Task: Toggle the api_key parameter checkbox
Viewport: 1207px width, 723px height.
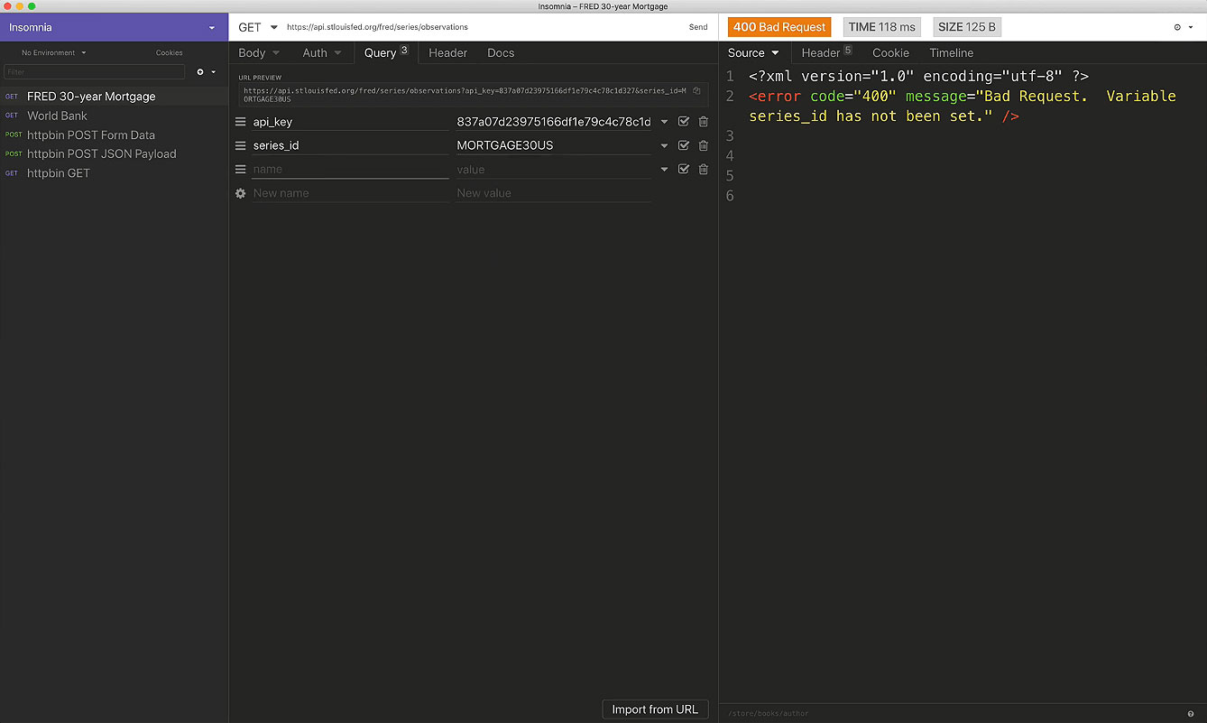Action: (x=684, y=122)
